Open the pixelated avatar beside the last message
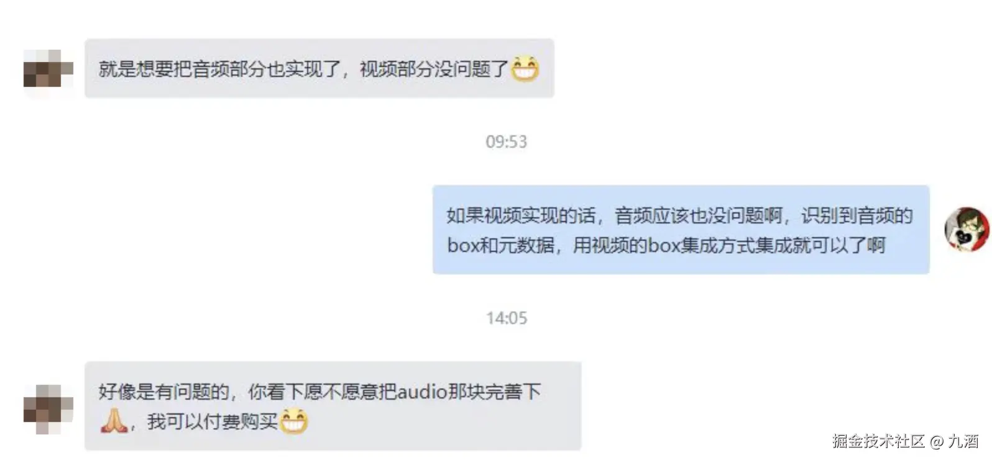The image size is (992, 463). click(48, 408)
